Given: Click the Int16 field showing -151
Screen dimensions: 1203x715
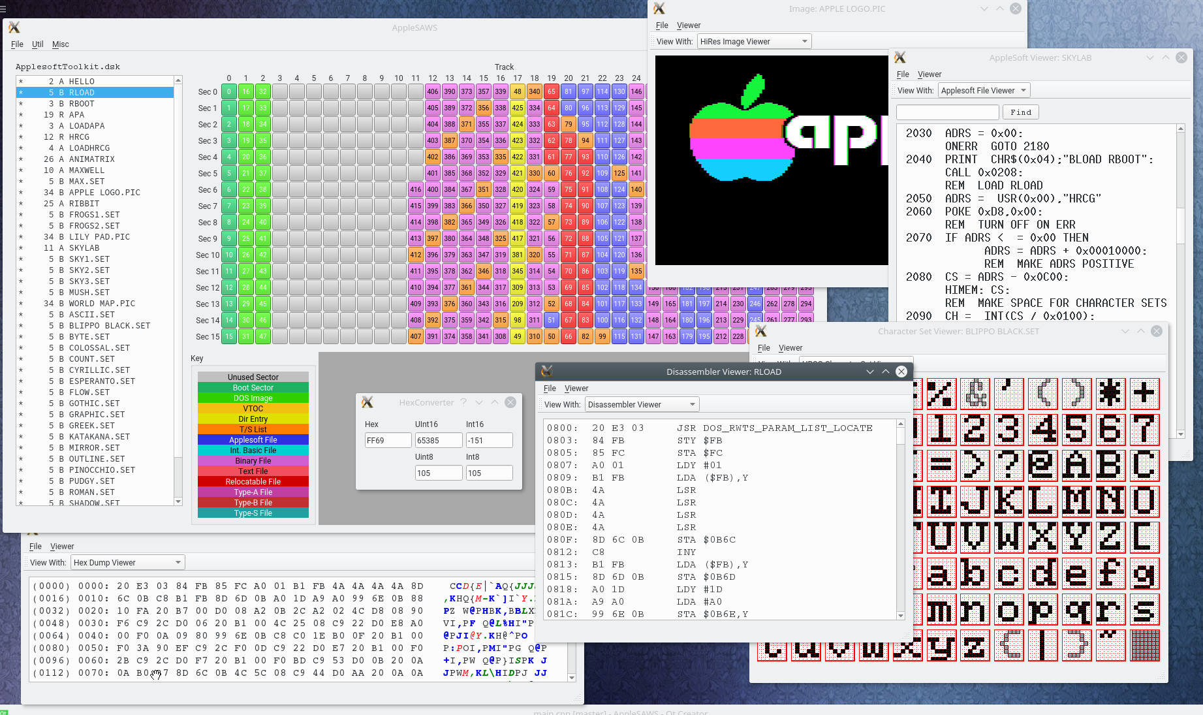Looking at the screenshot, I should 489,440.
